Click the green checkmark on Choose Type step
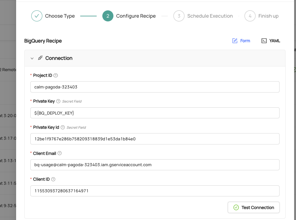 pos(37,16)
